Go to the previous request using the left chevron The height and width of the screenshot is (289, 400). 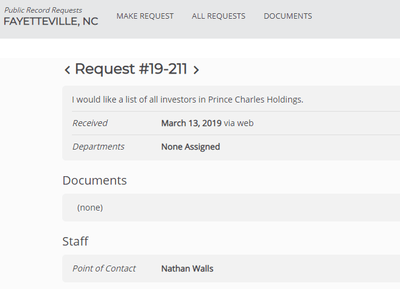pos(67,70)
